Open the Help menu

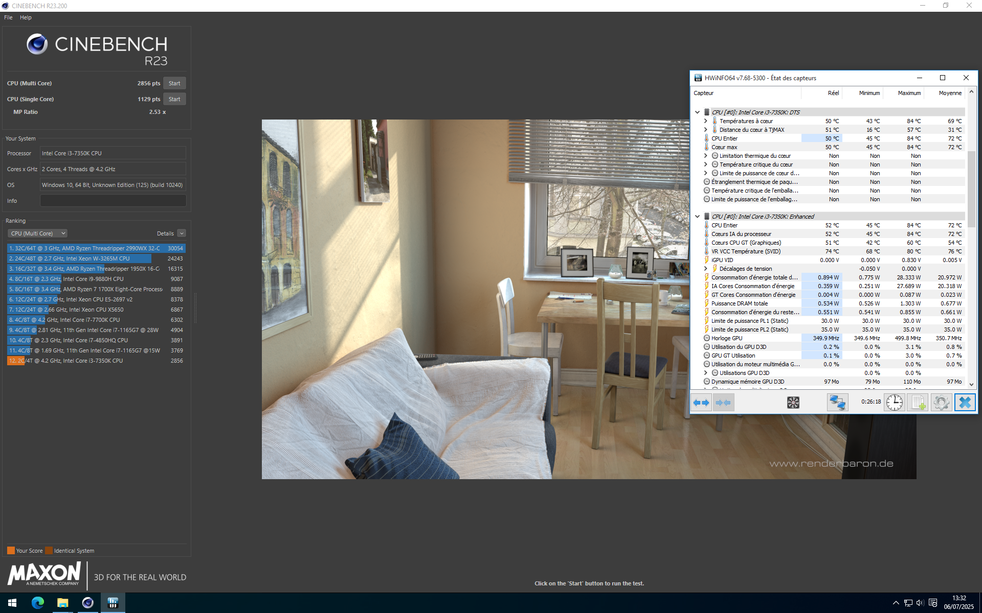point(26,17)
